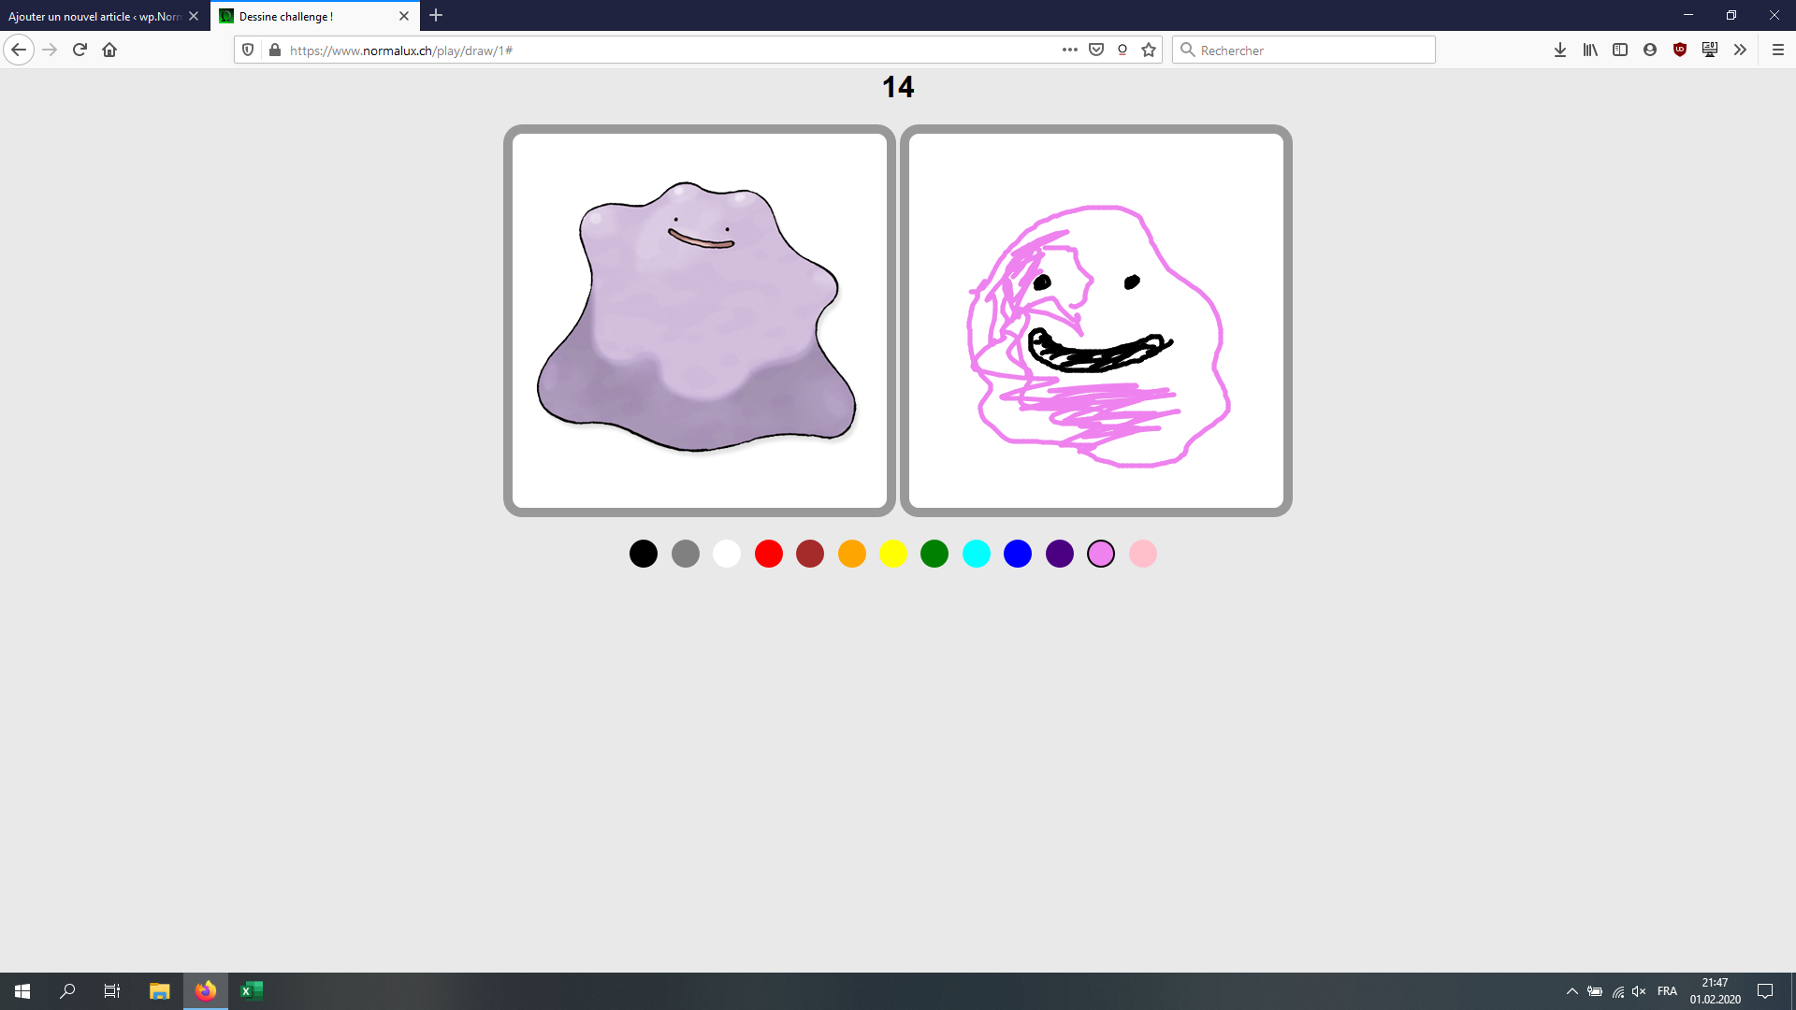Go to the Firefox home page
Screen dimensions: 1796x1010
click(109, 50)
